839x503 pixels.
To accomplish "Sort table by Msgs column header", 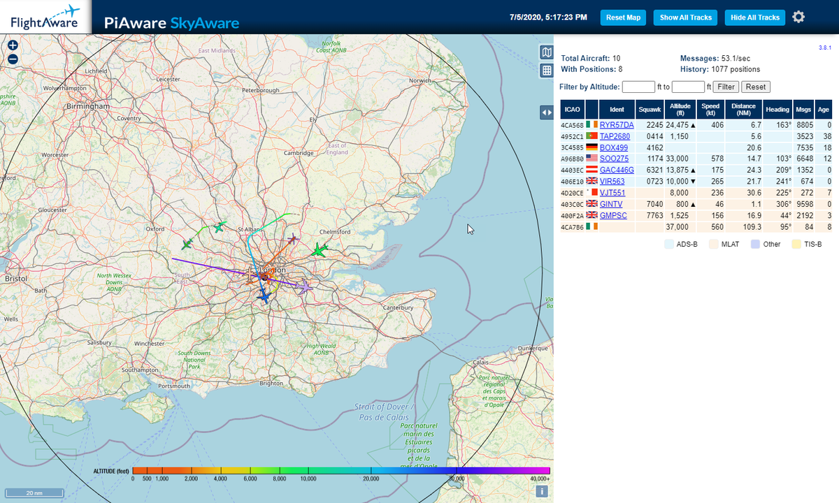I will [803, 109].
